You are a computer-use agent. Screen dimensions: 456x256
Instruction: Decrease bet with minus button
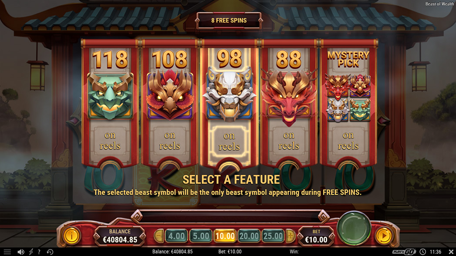(x=159, y=236)
